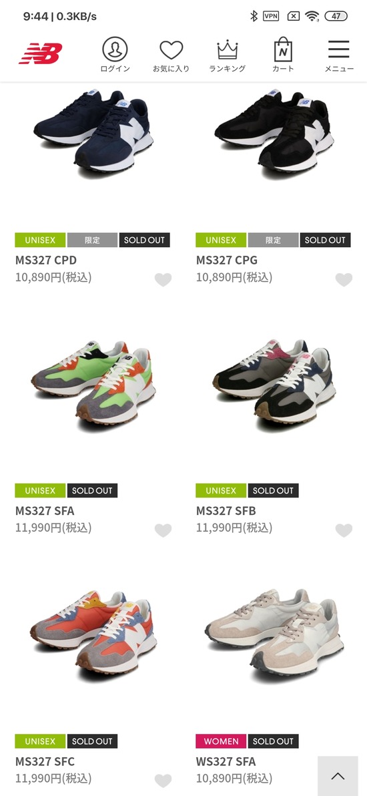Viewport: 367px width, 796px height.
Task: Favorite the MS327 CPD heart
Action: [163, 280]
